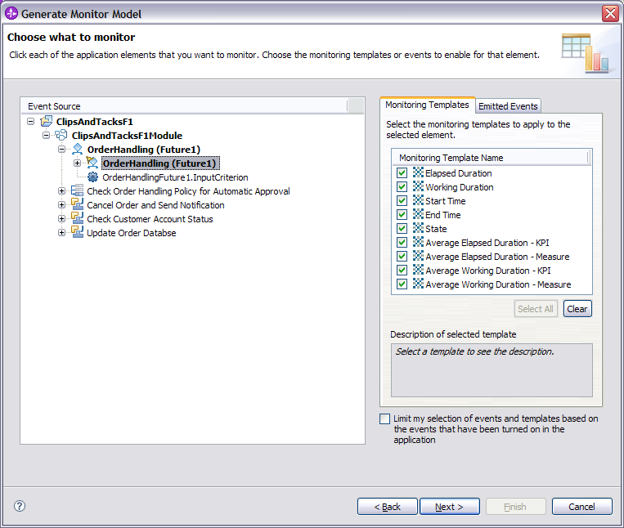Click the Generate Monitor Model title bar icon
The width and height of the screenshot is (624, 528).
(11, 13)
